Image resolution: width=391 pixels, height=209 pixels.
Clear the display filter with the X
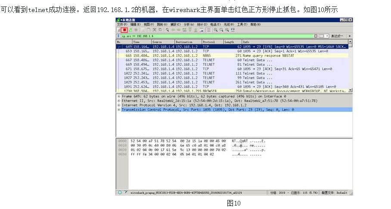316,36
